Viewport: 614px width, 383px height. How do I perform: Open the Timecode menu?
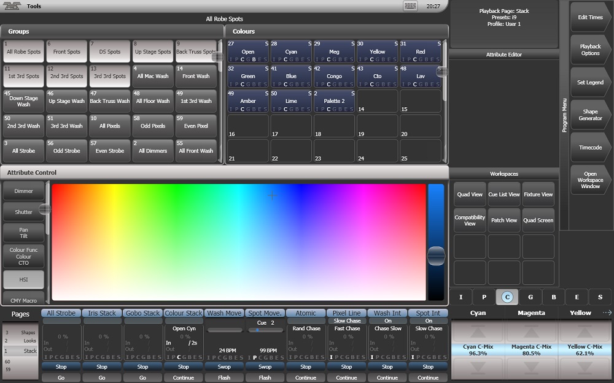[x=590, y=147]
